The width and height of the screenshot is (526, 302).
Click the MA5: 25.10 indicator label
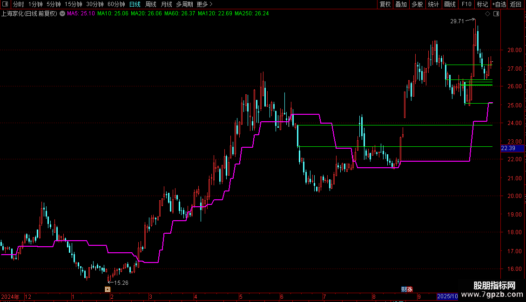(81, 13)
